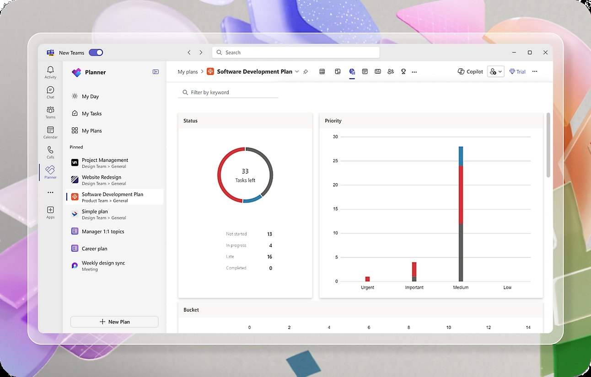Open the Calendar from the app rail
591x377 pixels.
point(50,133)
